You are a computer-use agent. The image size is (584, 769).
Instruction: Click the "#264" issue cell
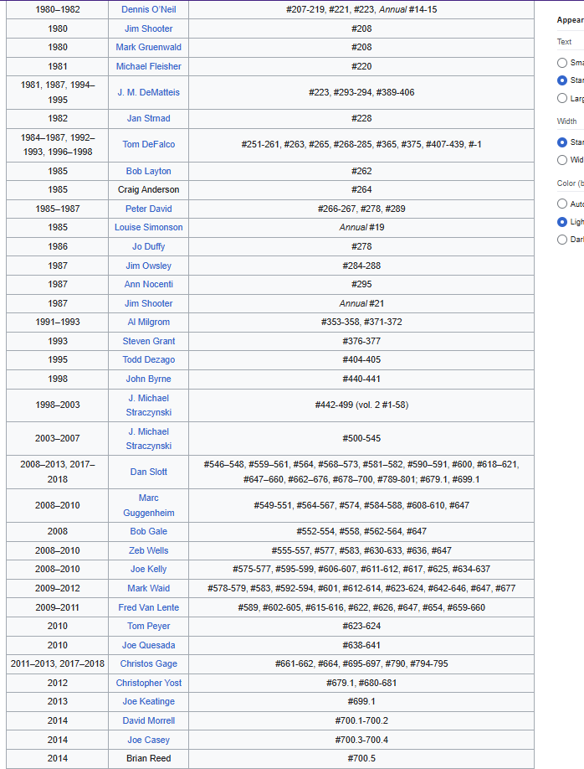point(361,189)
